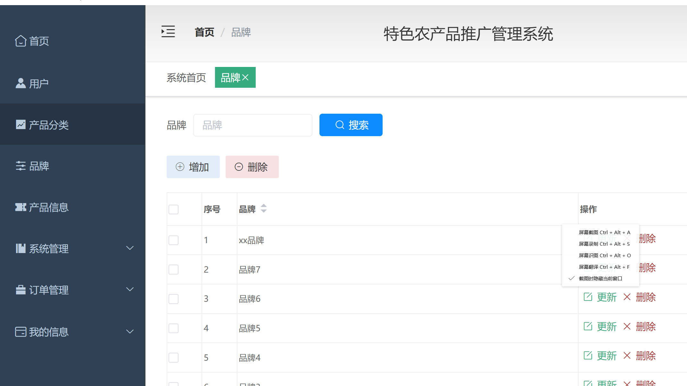Open 用户 in the sidebar menu

click(72, 83)
